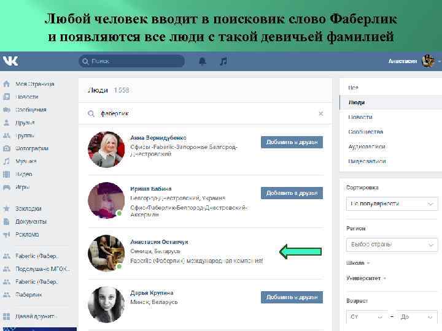
Task: Click the Новости sidebar icon
Action: (x=6, y=97)
